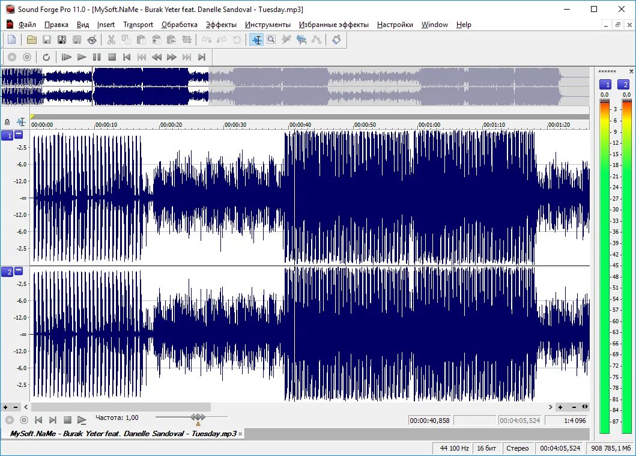Collapse channel 1 with minus button

point(19,135)
